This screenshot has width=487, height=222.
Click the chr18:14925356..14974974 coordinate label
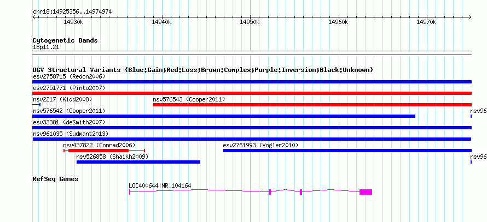(x=72, y=12)
